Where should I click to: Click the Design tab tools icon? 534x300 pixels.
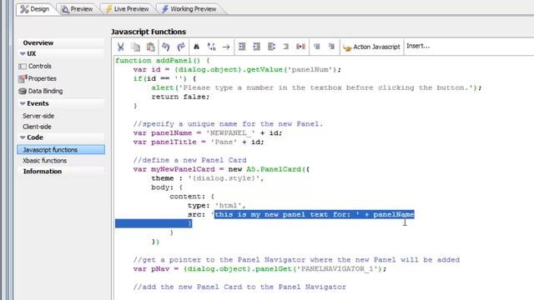pos(24,9)
